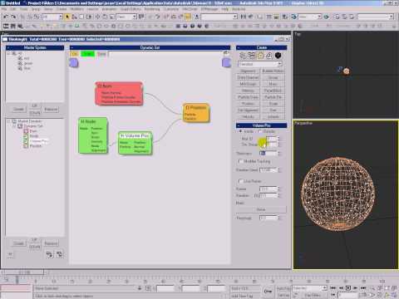Select black cube icon in Create rollout
This screenshot has width=399, height=299.
278,56
